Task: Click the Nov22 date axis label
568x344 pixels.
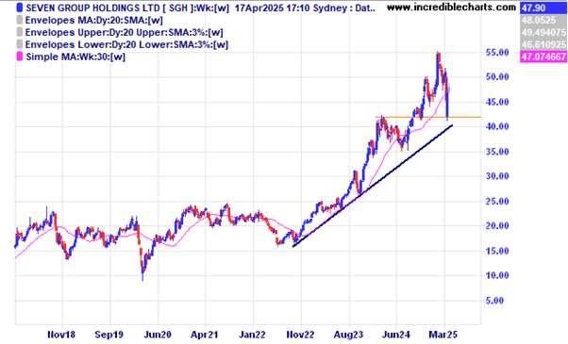Action: (x=300, y=335)
